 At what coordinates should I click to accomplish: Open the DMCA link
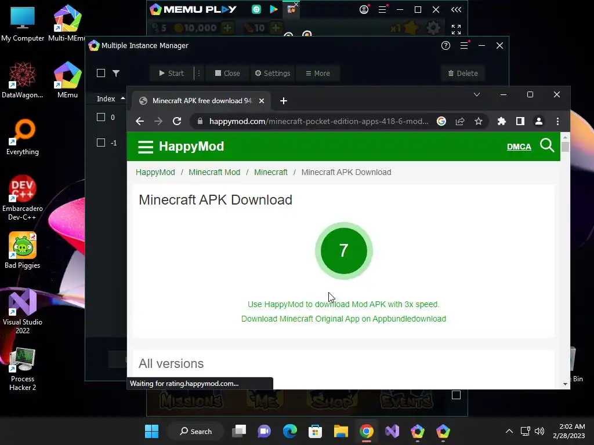coord(519,147)
